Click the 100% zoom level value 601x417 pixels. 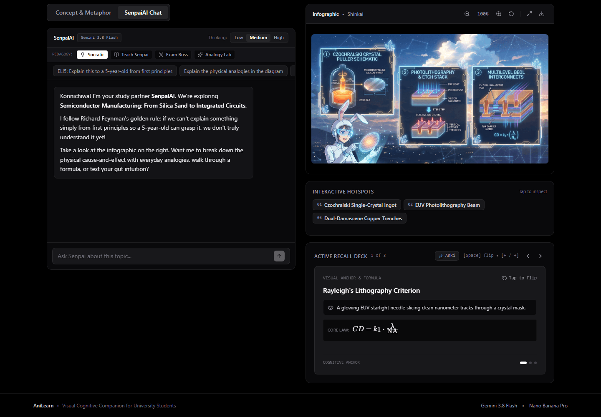point(483,14)
